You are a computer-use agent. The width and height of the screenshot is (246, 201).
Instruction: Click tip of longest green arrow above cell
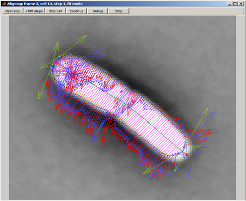[85, 36]
